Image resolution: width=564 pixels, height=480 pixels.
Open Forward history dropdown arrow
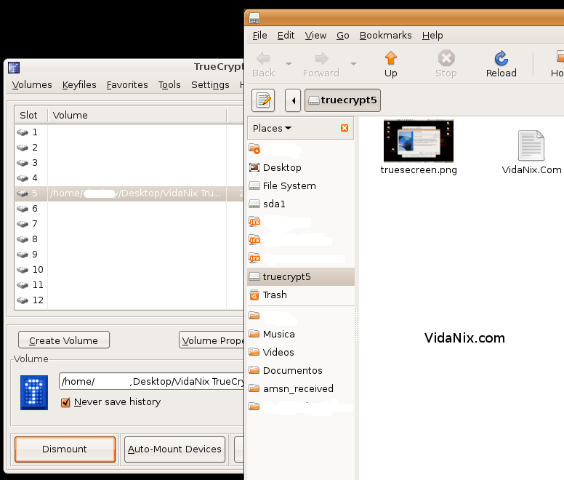(x=353, y=64)
